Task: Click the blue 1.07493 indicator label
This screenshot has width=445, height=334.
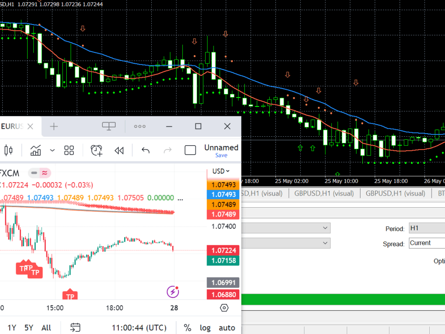Action: (223, 195)
